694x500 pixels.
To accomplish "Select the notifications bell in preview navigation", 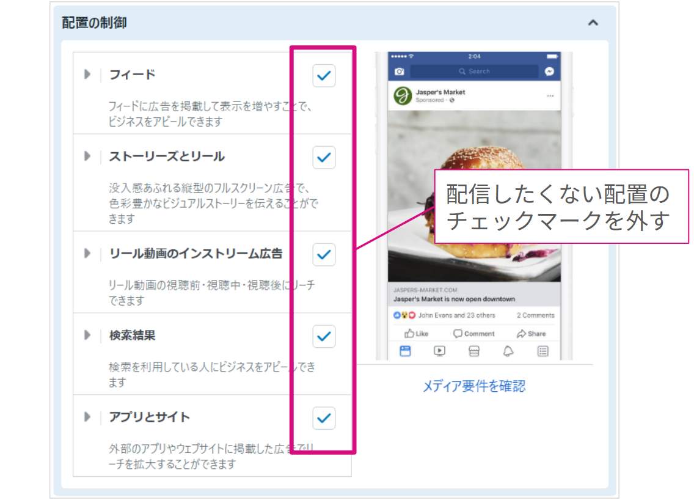I will (508, 351).
